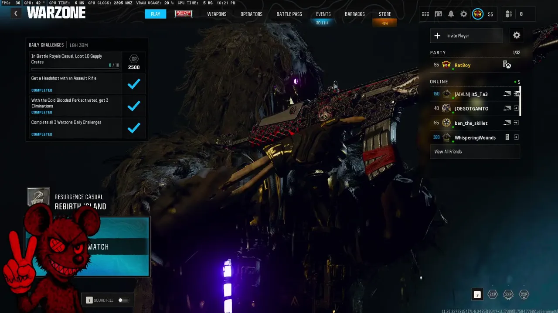Click the Daily Challenges header
558x313 pixels.
(x=46, y=45)
